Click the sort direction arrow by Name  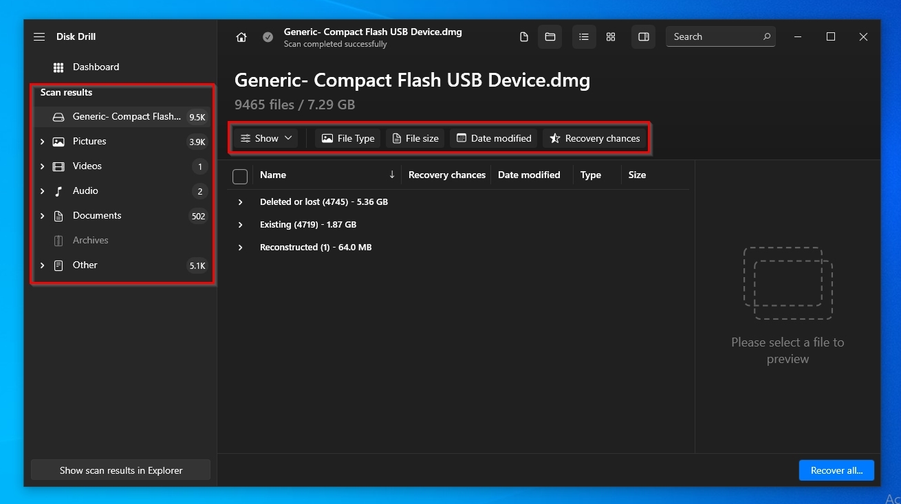point(392,175)
